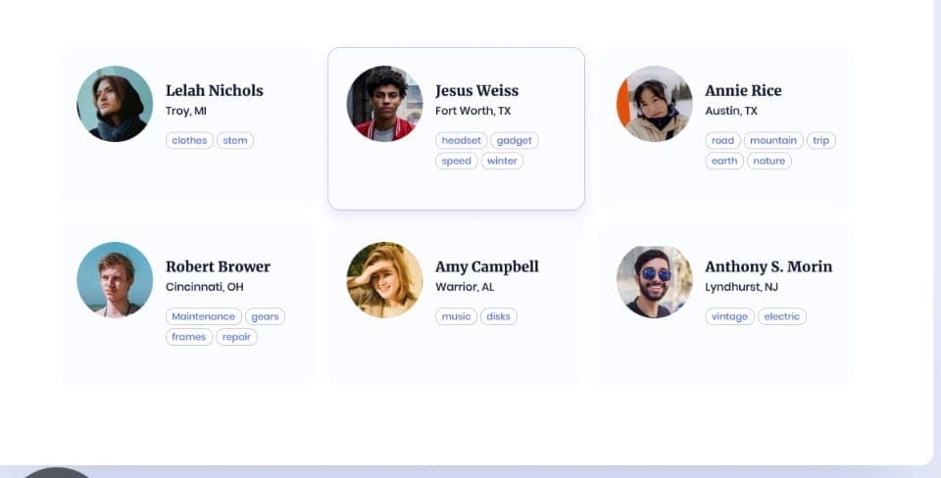The width and height of the screenshot is (941, 478).
Task: Click the Annie Rice name heading
Action: point(743,90)
